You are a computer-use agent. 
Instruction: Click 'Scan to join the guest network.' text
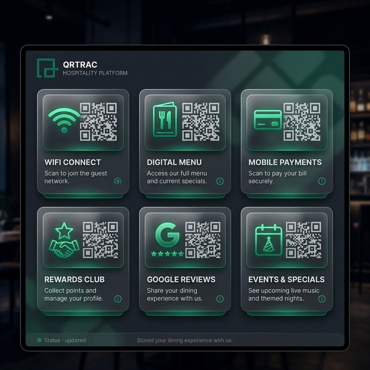point(76,177)
